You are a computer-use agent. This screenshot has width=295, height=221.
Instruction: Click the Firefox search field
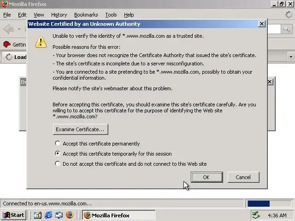pos(274,29)
